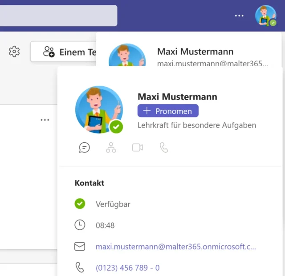This screenshot has width=285, height=276.
Task: Start an audio call from action row
Action: point(164,148)
